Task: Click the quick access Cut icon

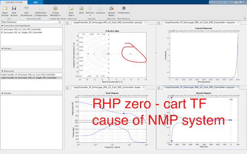Action: [216, 2]
